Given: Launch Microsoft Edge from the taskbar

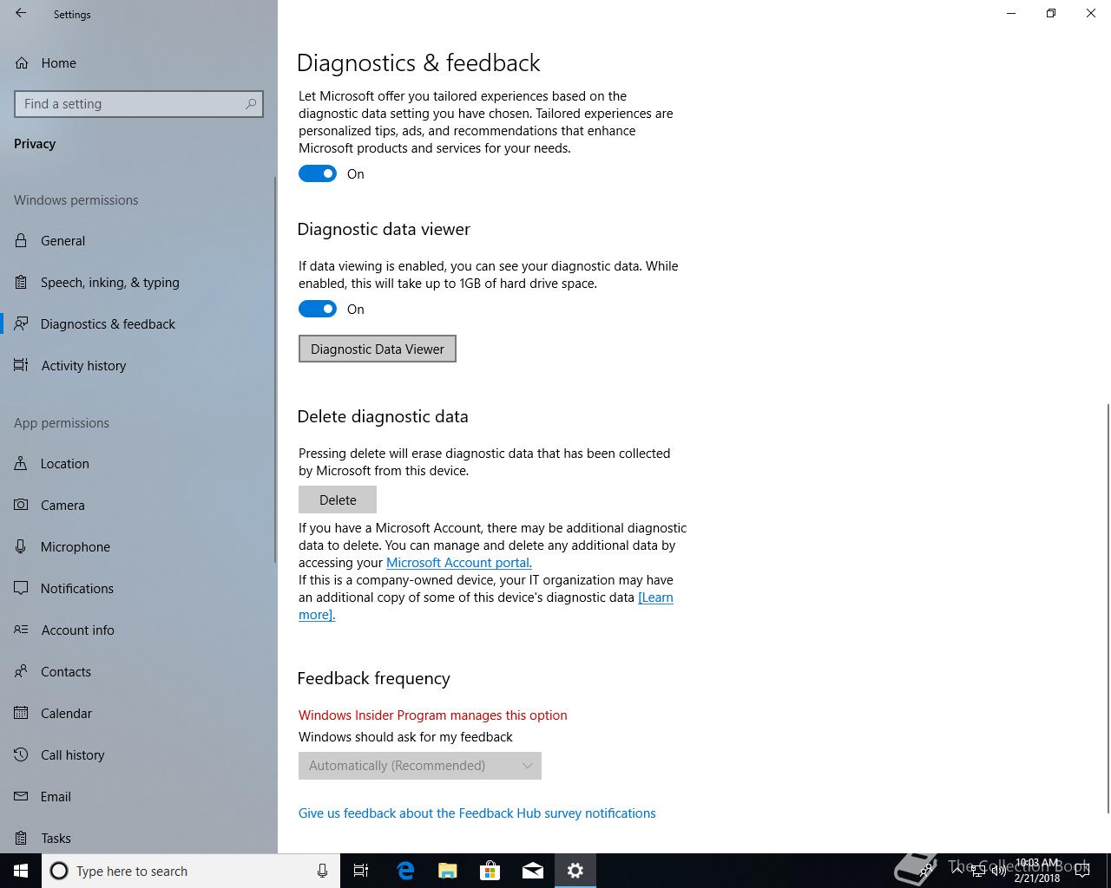Looking at the screenshot, I should click(404, 871).
